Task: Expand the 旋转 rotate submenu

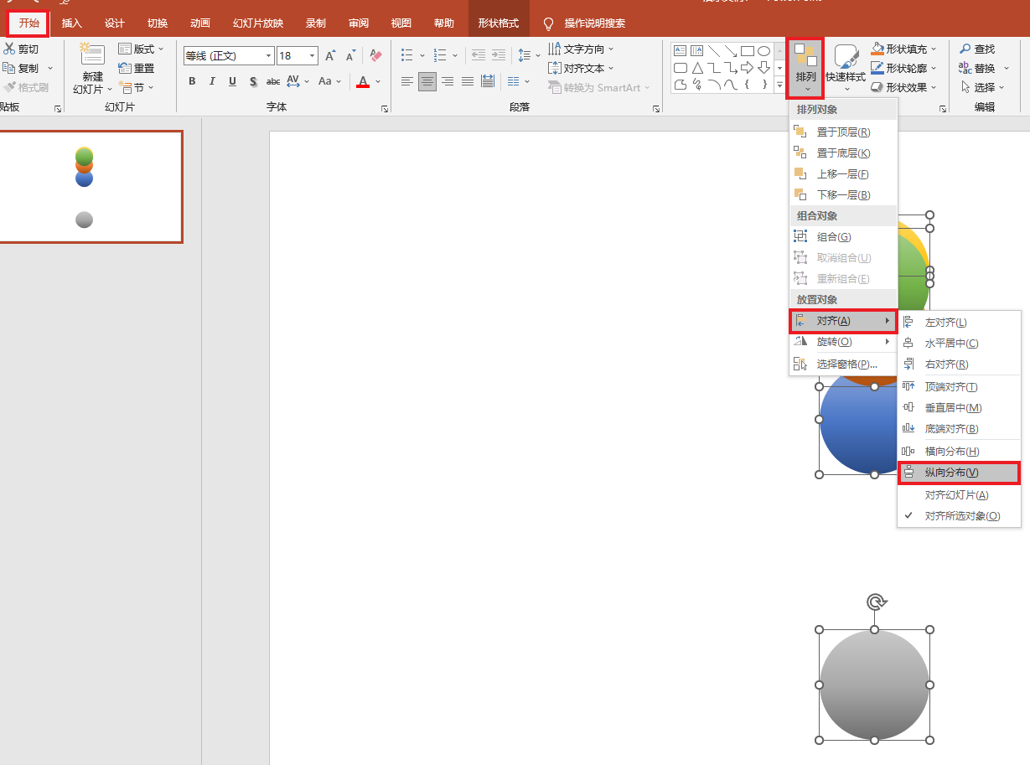Action: 843,342
